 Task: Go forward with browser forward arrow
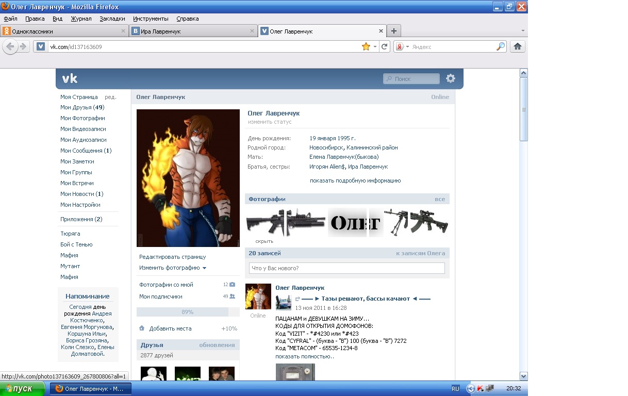pos(23,46)
